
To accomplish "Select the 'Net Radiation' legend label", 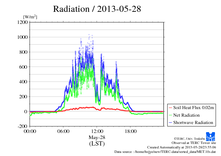I will click(x=186, y=115).
